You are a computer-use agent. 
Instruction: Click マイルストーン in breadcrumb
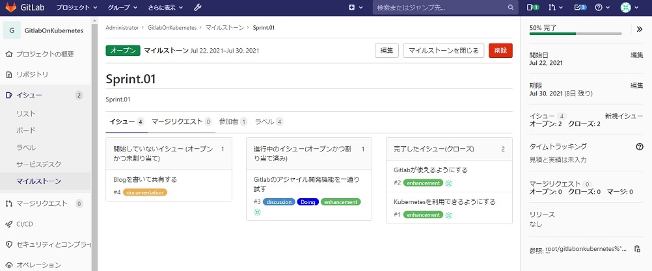pos(224,28)
